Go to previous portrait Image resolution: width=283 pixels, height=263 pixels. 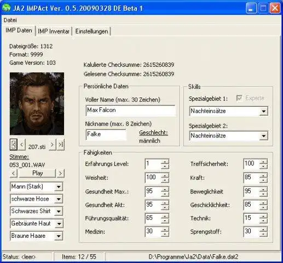click(x=21, y=145)
